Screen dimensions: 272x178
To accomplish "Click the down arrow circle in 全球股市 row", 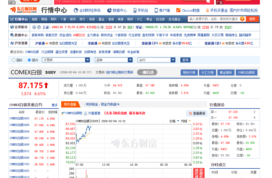I will (x=34, y=27).
